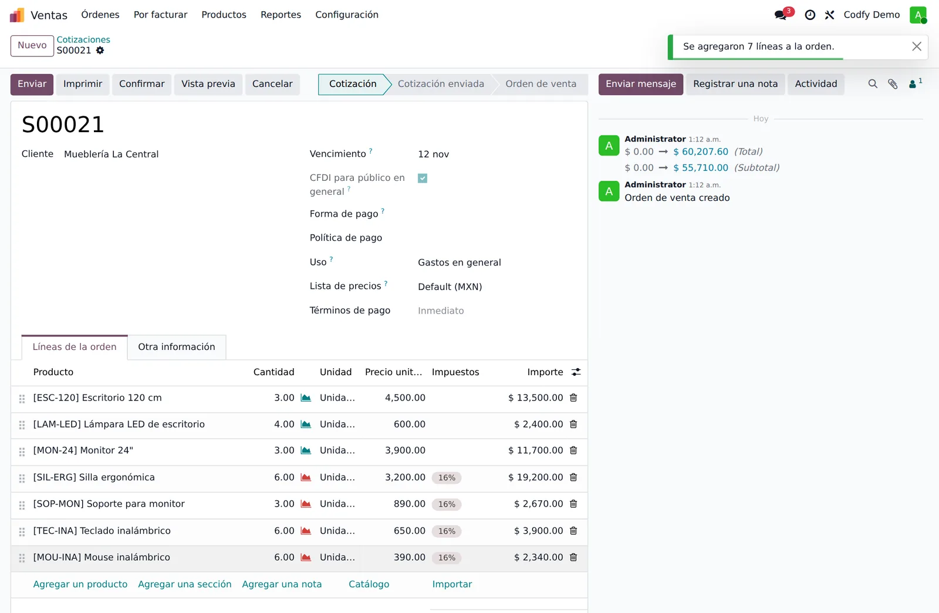Open the Órdenes menu
The height and width of the screenshot is (613, 939).
(x=100, y=15)
